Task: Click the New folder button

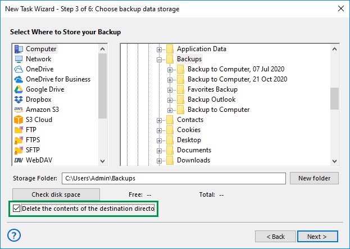Action: tap(314, 178)
